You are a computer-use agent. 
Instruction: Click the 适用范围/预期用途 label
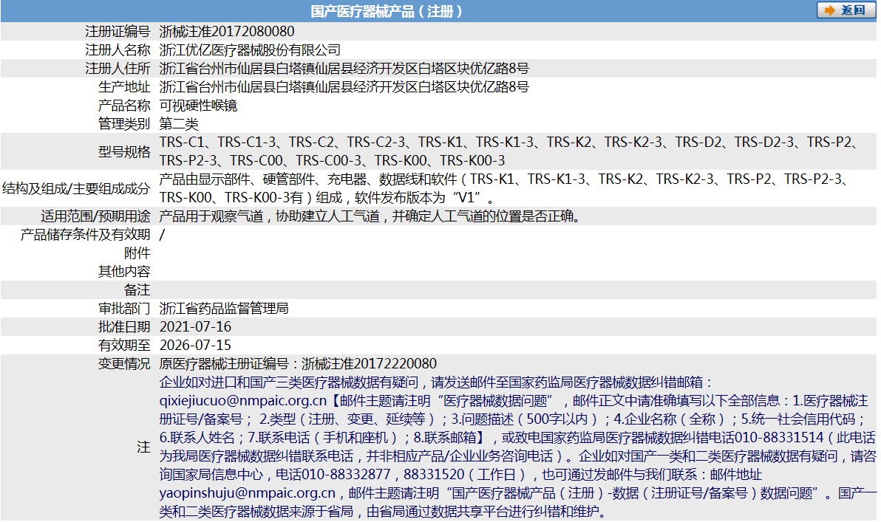point(95,216)
